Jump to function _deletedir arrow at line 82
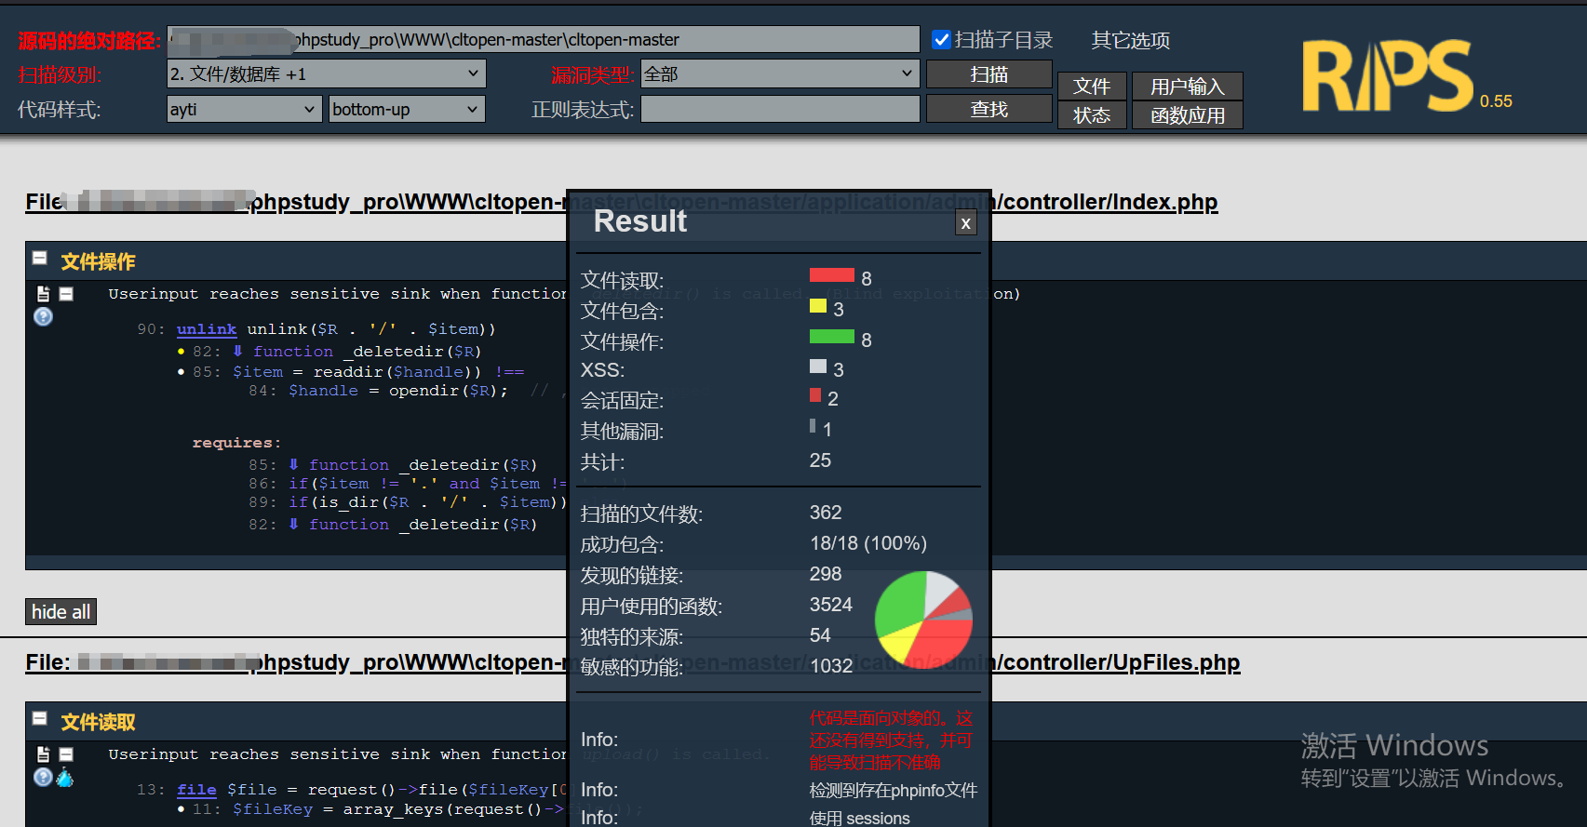Image resolution: width=1587 pixels, height=827 pixels. 238,352
